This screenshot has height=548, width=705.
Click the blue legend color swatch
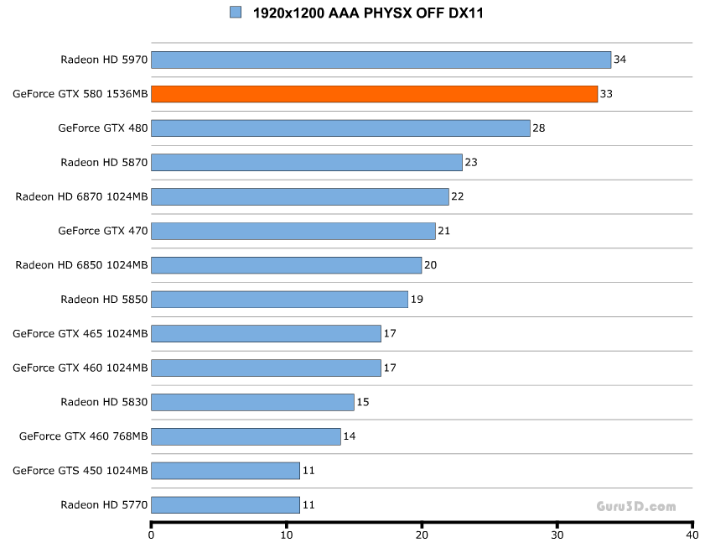pos(235,13)
